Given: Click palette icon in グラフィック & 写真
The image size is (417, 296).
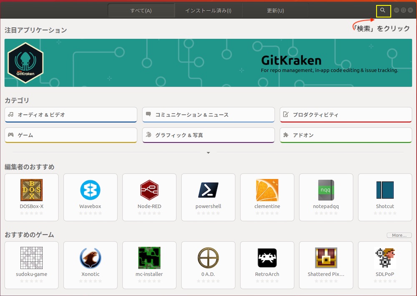Looking at the screenshot, I should (x=148, y=134).
